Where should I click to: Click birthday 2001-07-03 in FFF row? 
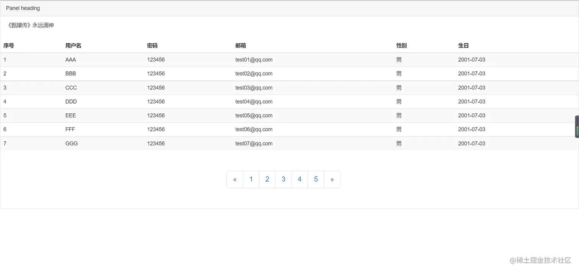click(x=472, y=129)
